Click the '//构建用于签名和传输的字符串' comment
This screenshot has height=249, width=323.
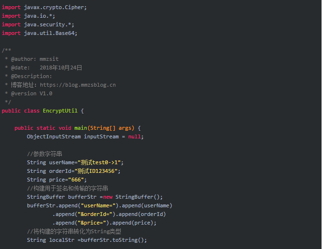click(68, 189)
